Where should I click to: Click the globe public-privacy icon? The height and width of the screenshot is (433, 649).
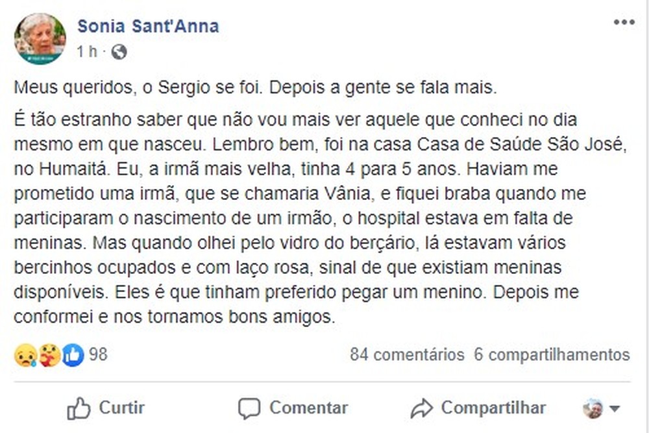119,52
